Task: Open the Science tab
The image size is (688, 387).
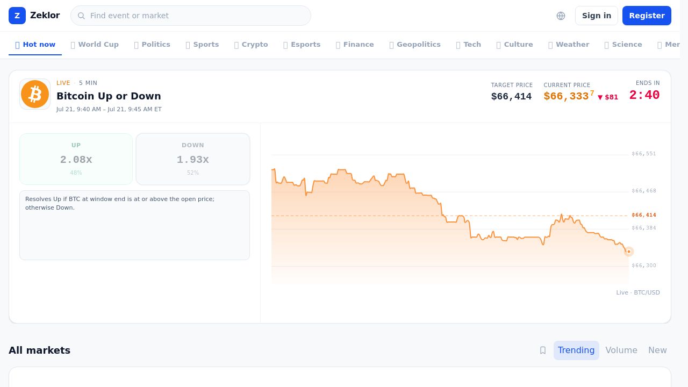Action: 623,45
